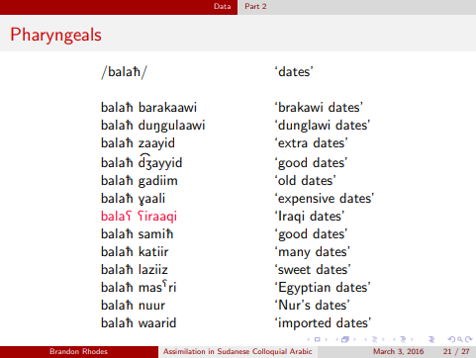This screenshot has width=476, height=358.
Task: Click the presentation outline icon near the search
Action: coord(431,339)
